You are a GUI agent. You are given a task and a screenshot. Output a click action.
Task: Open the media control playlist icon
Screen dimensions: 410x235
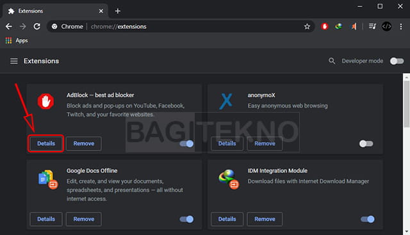tap(372, 26)
